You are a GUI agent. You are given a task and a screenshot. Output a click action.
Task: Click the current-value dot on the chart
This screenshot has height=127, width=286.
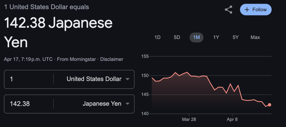[x=270, y=105]
